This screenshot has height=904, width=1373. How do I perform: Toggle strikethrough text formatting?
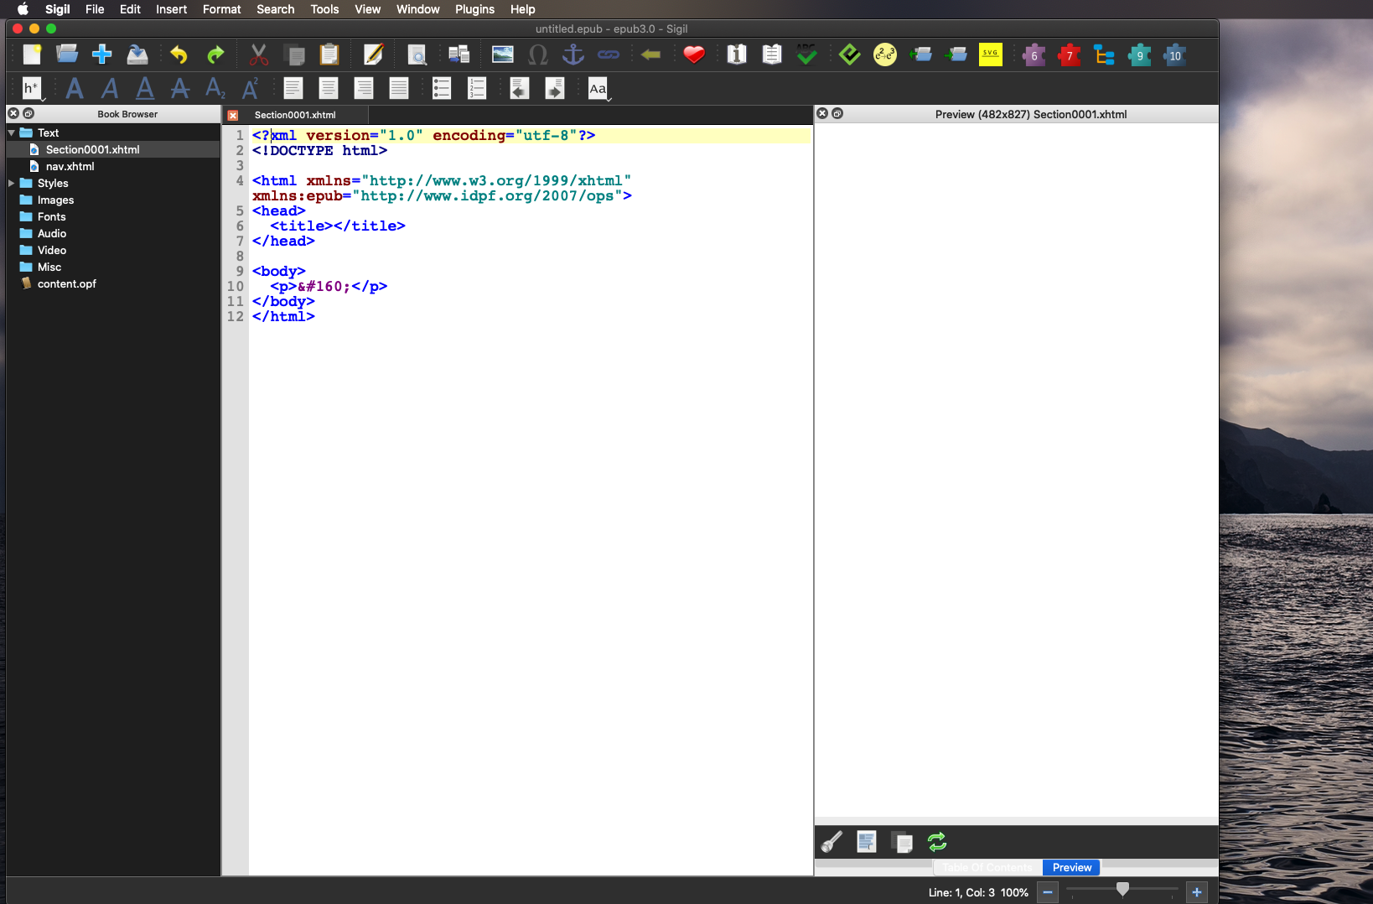179,88
